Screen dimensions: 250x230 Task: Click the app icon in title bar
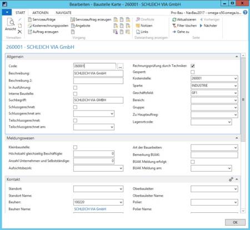4,4
